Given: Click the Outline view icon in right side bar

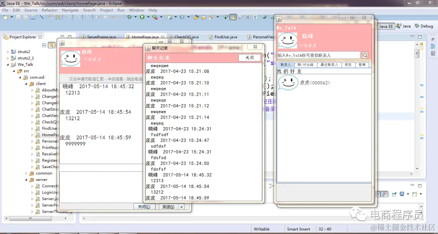Looking at the screenshot, I should point(433,46).
